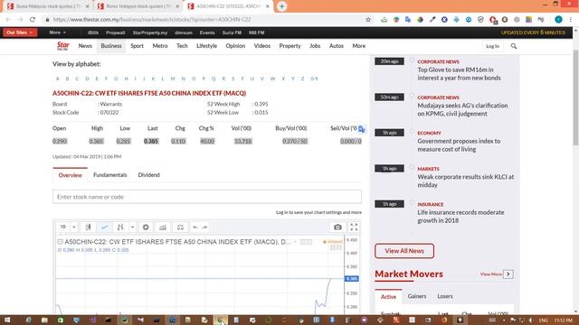
Task: Click the StarProperty.my link
Action: tap(150, 32)
